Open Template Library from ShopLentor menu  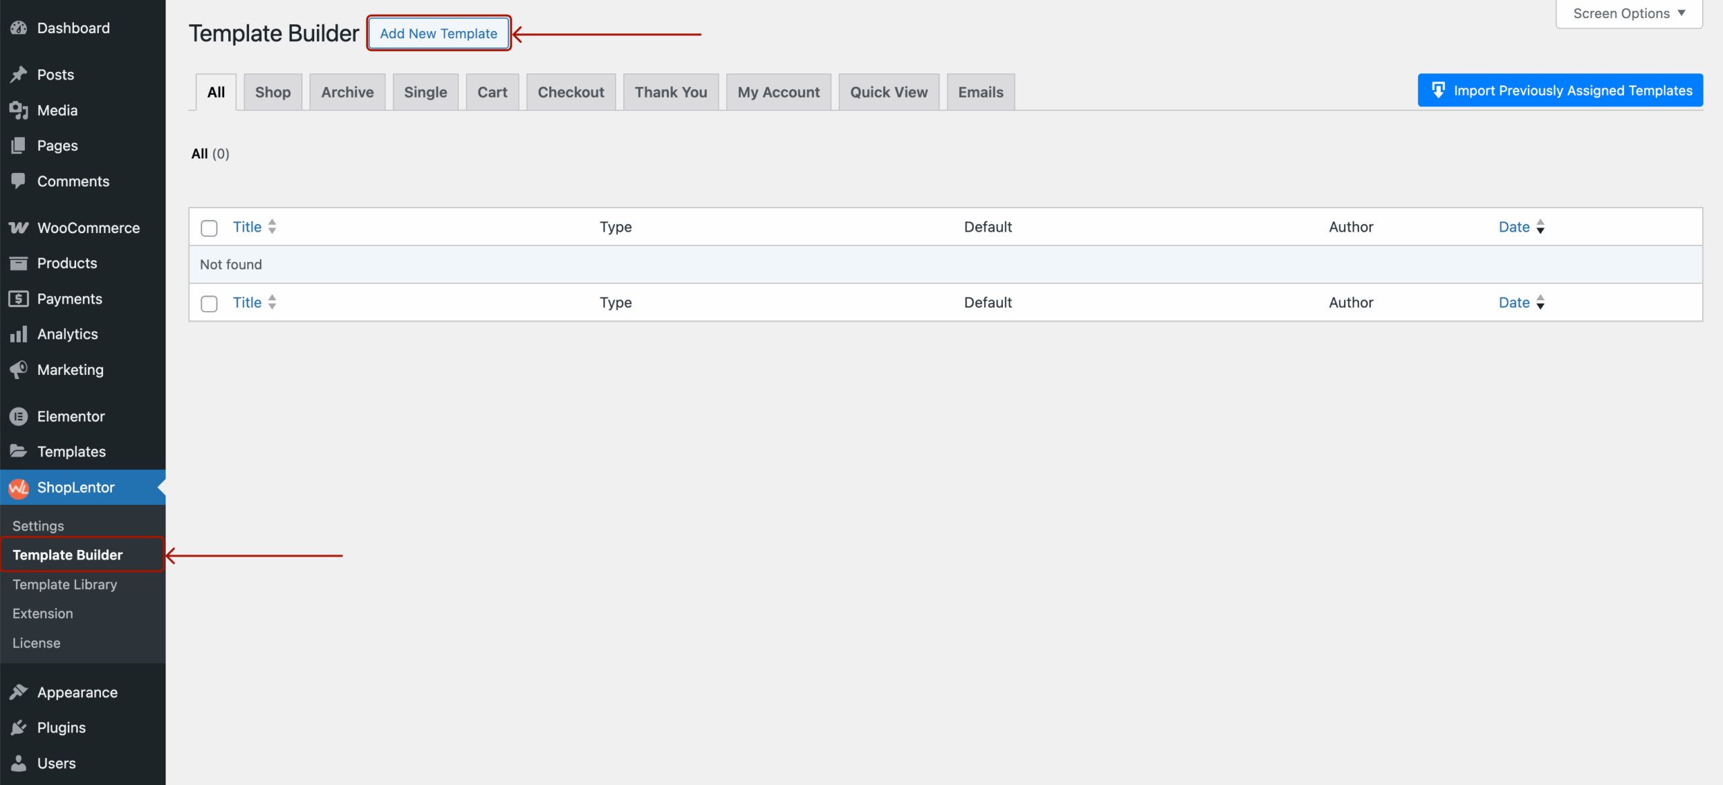point(64,584)
